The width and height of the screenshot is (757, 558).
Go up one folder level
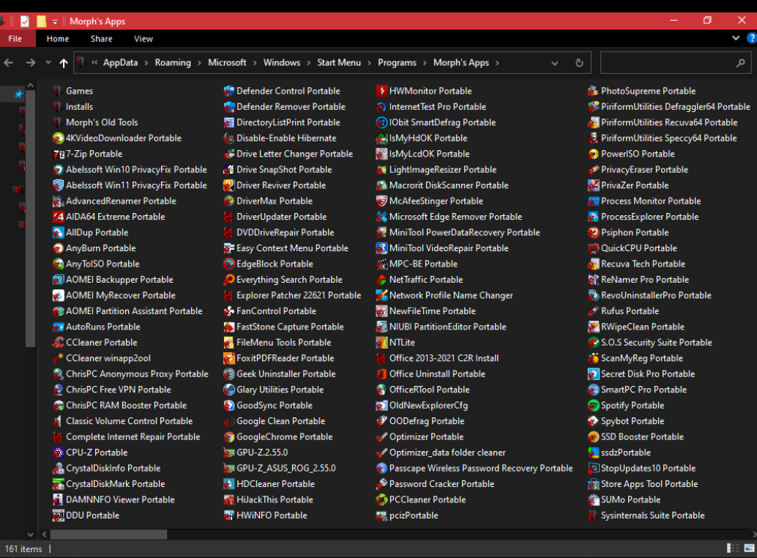[64, 63]
